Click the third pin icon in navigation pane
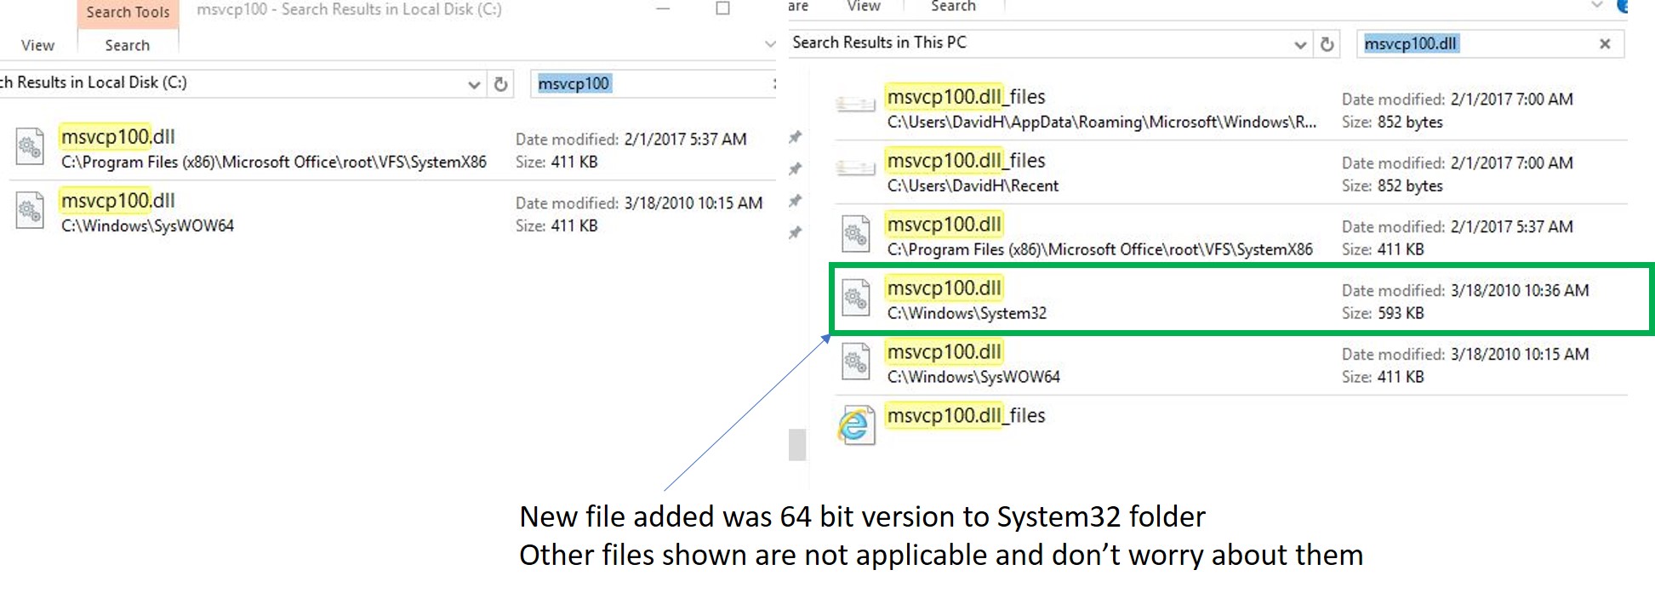Screen dimensions: 1655x593 795,201
